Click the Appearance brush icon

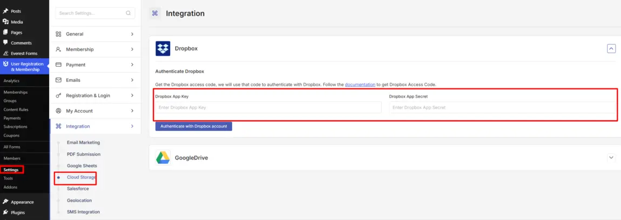pyautogui.click(x=5, y=202)
